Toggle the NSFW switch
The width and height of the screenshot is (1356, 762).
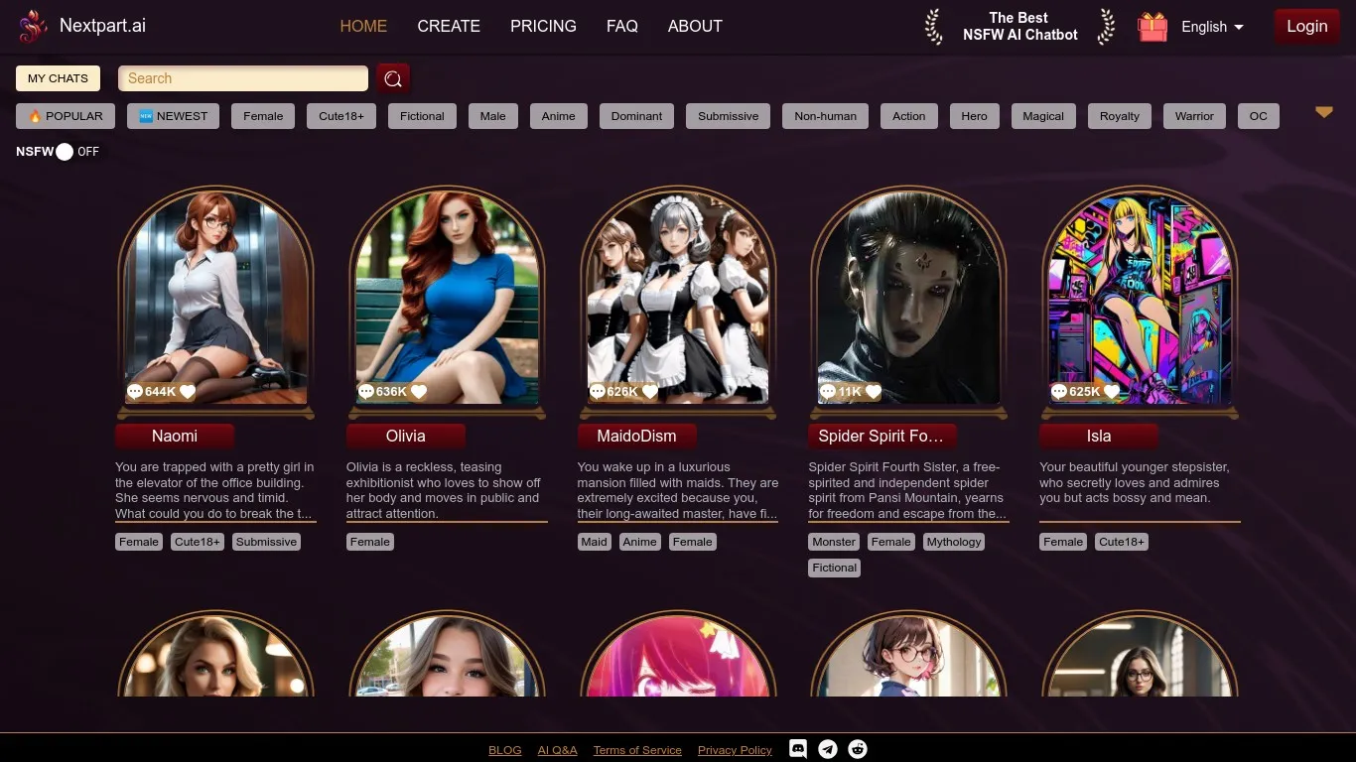tap(66, 152)
